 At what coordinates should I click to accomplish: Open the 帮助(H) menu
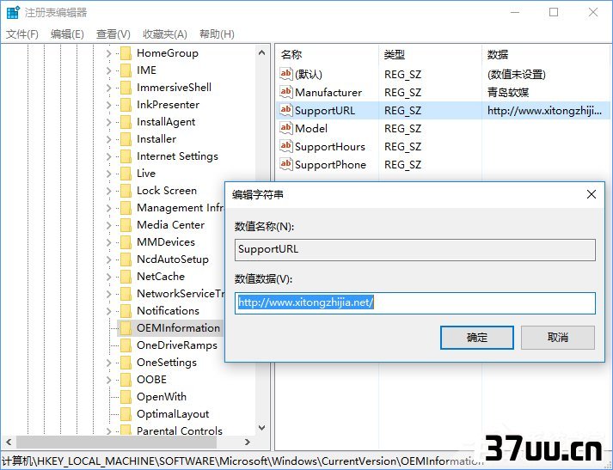click(217, 34)
